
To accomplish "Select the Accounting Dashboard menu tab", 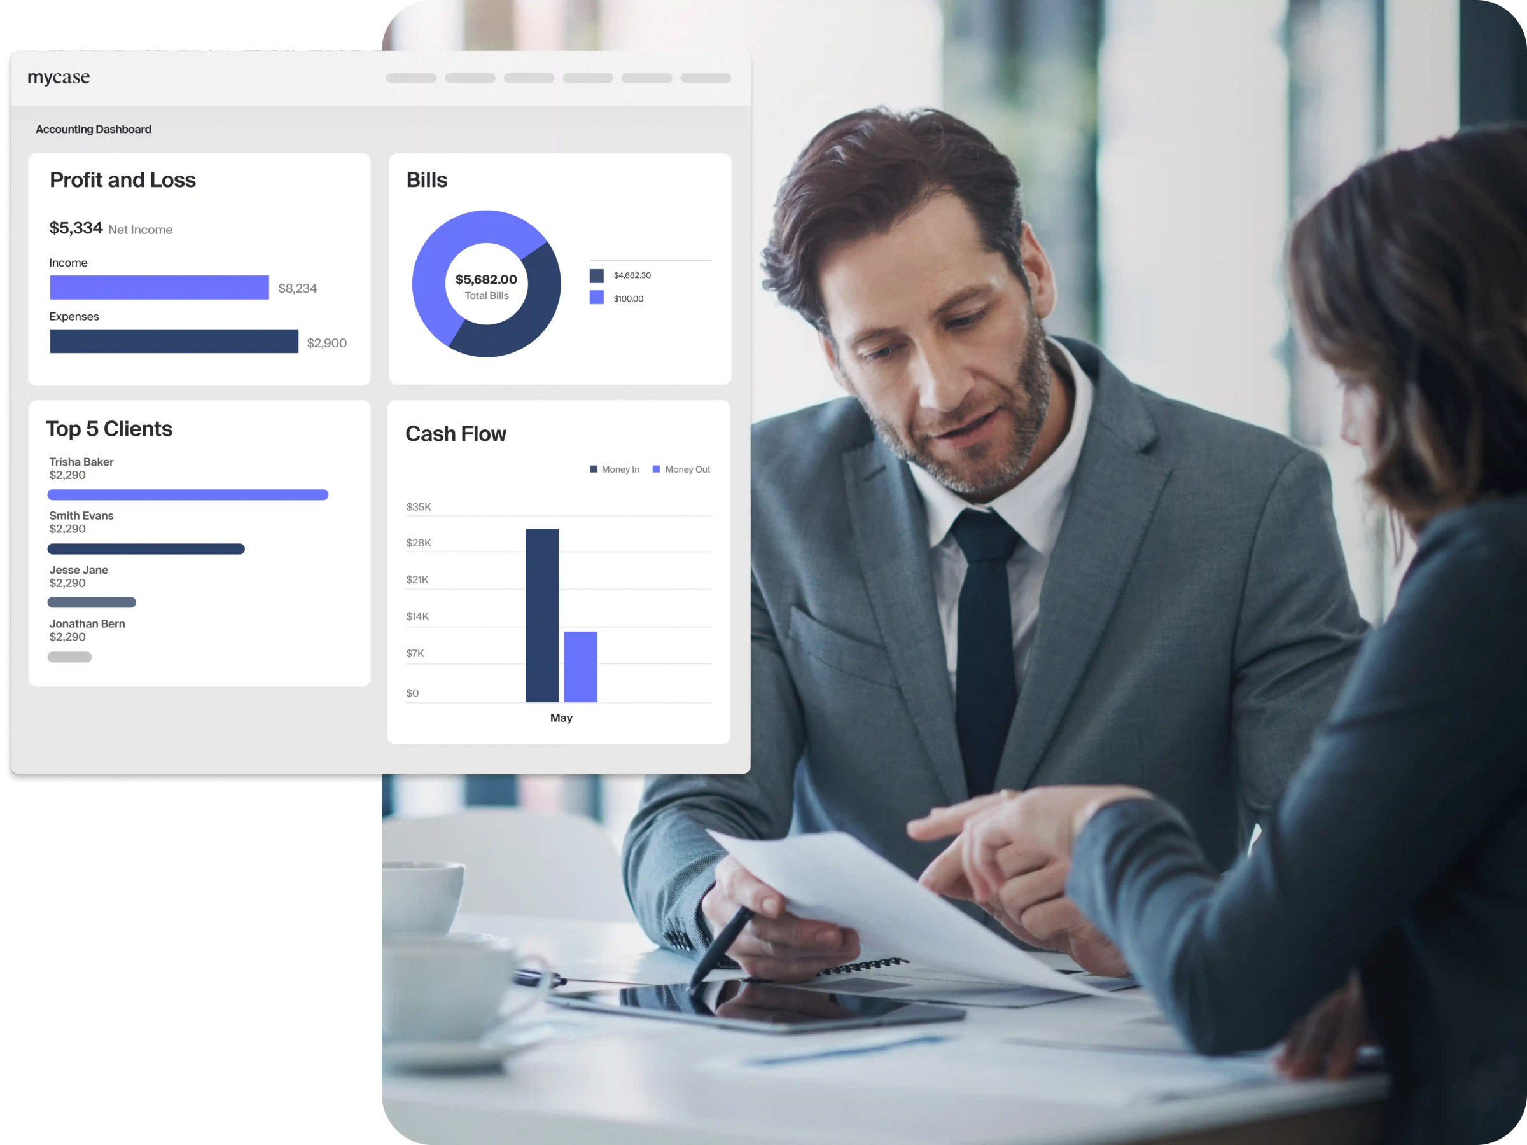I will point(94,128).
